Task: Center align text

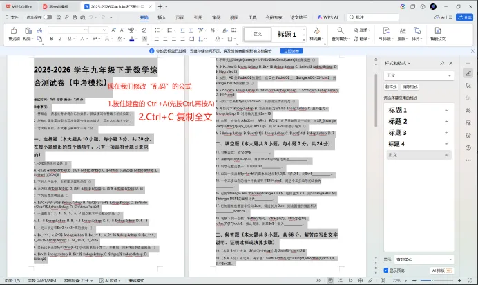Action: pos(165,39)
